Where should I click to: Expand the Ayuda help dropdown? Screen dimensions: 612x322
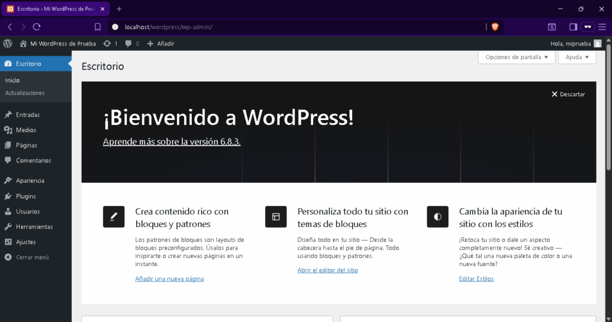(577, 57)
